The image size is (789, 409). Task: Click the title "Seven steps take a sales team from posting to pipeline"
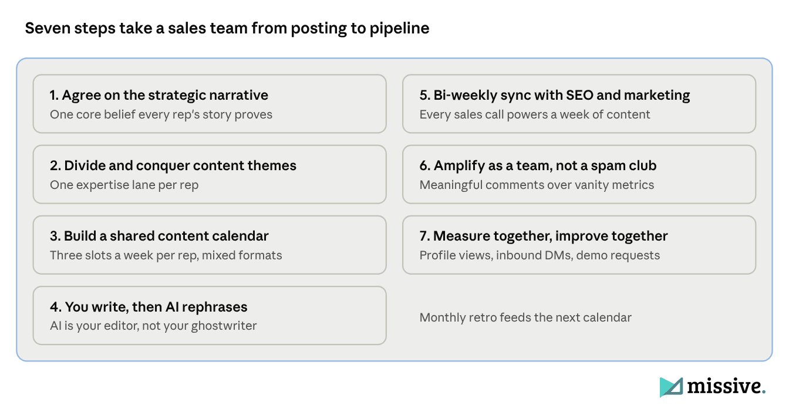pos(227,28)
